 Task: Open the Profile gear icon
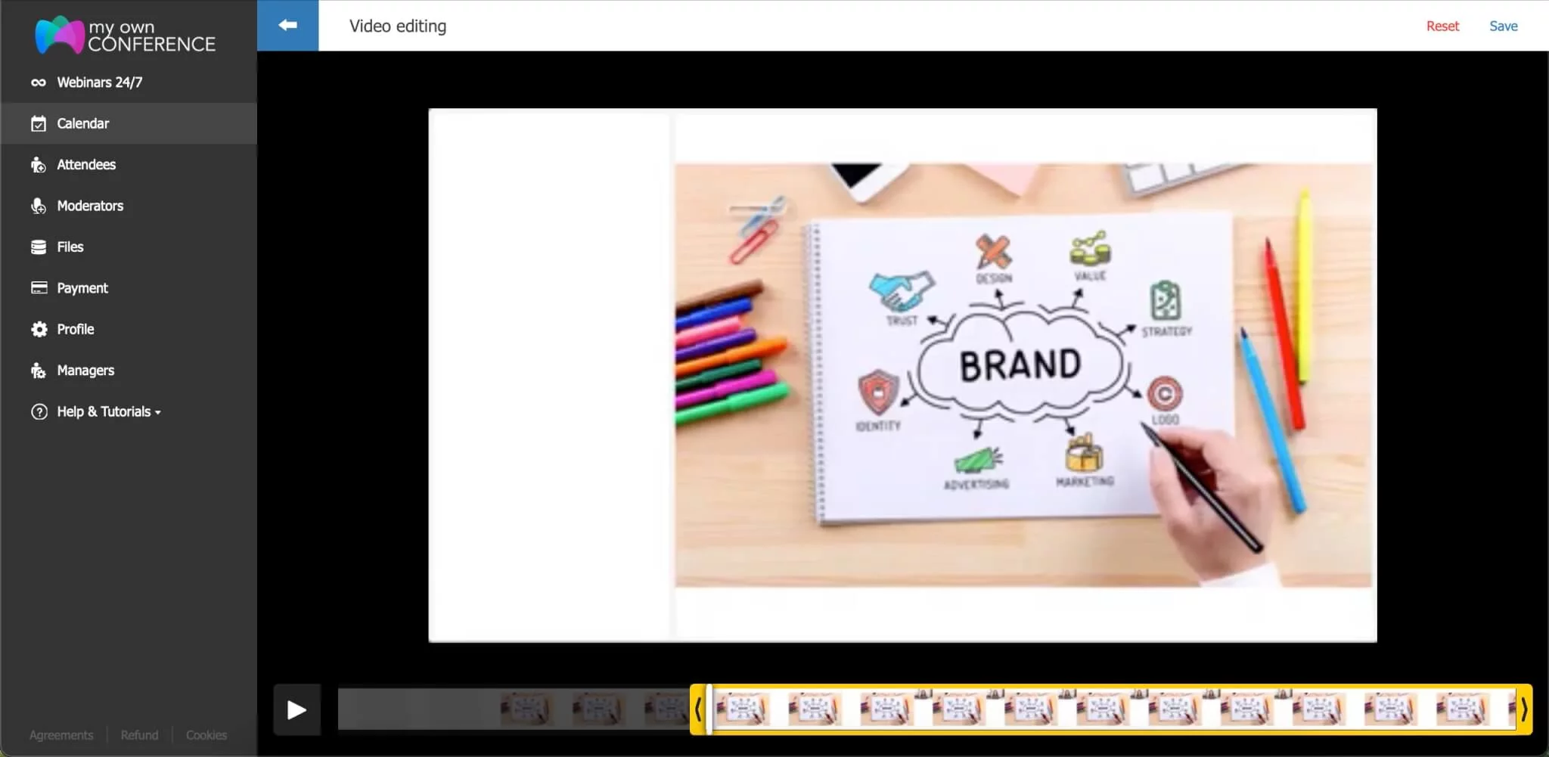point(38,328)
